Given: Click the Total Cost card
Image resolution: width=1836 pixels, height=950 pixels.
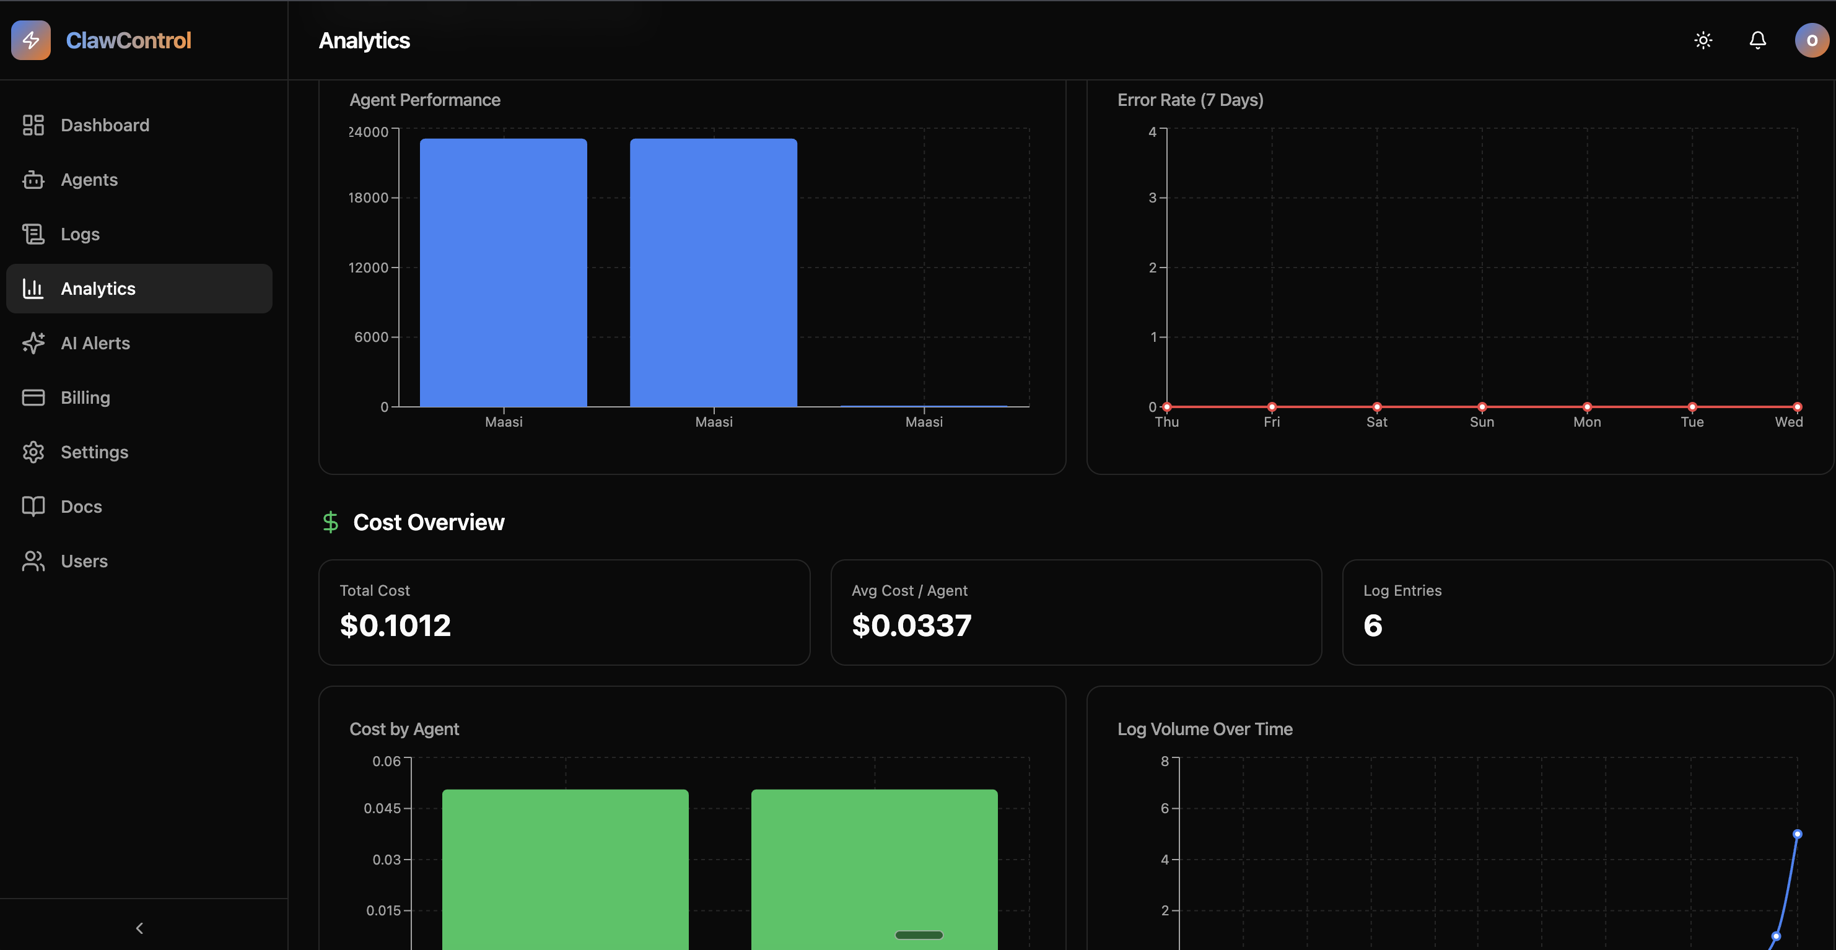Looking at the screenshot, I should tap(564, 612).
